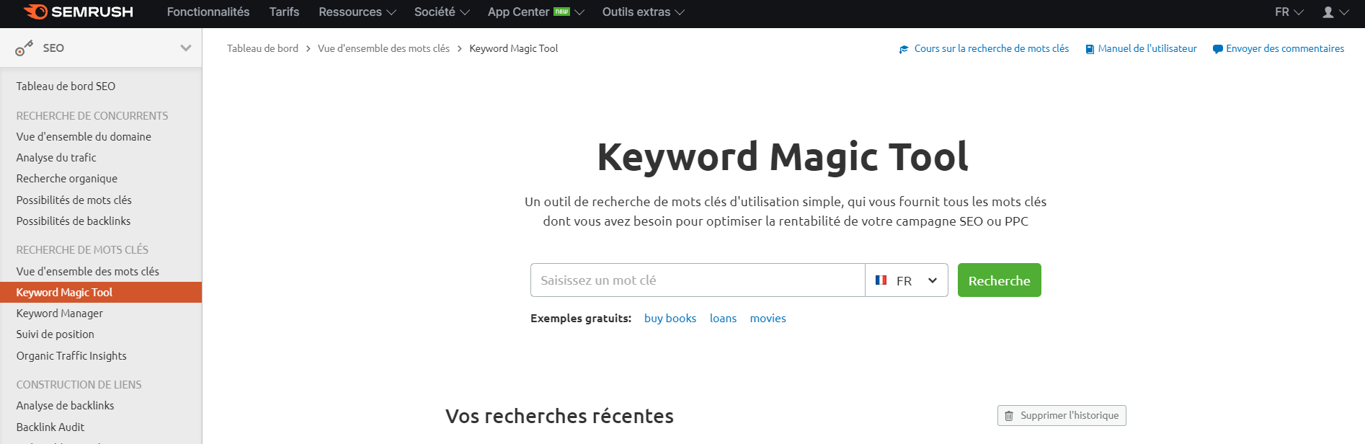Click the green 'new' badge by App Center

[561, 12]
